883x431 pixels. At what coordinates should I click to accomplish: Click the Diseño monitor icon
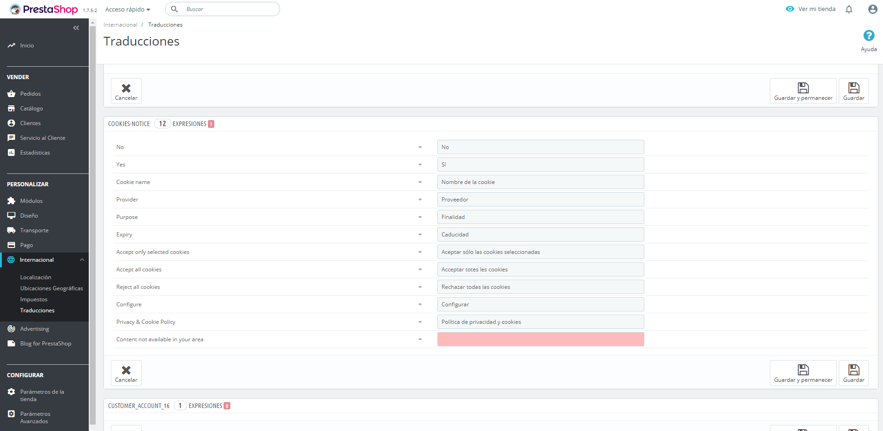click(x=11, y=216)
